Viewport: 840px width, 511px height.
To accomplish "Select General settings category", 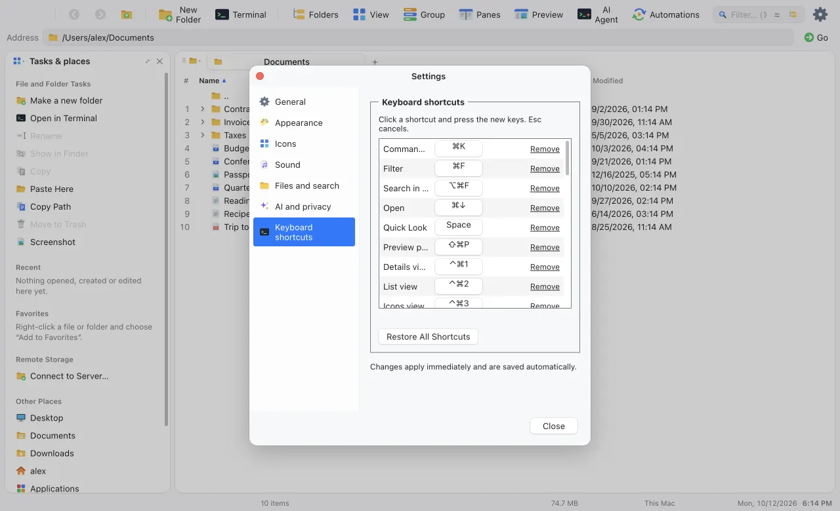I will click(x=304, y=102).
